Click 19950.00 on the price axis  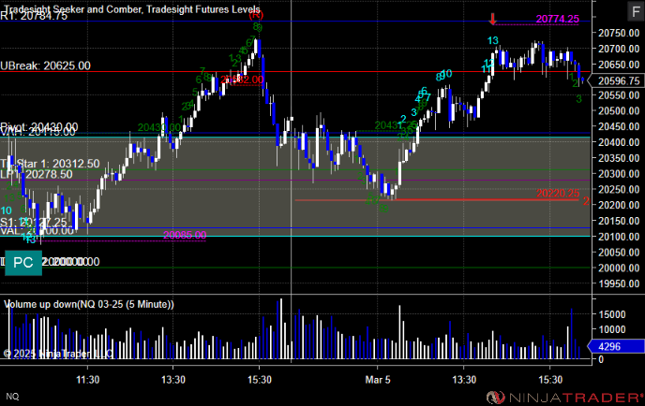click(x=619, y=283)
